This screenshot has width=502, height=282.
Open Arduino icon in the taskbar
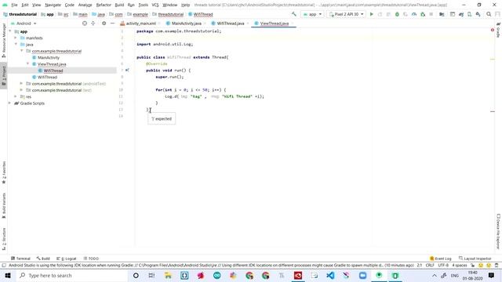click(216, 275)
